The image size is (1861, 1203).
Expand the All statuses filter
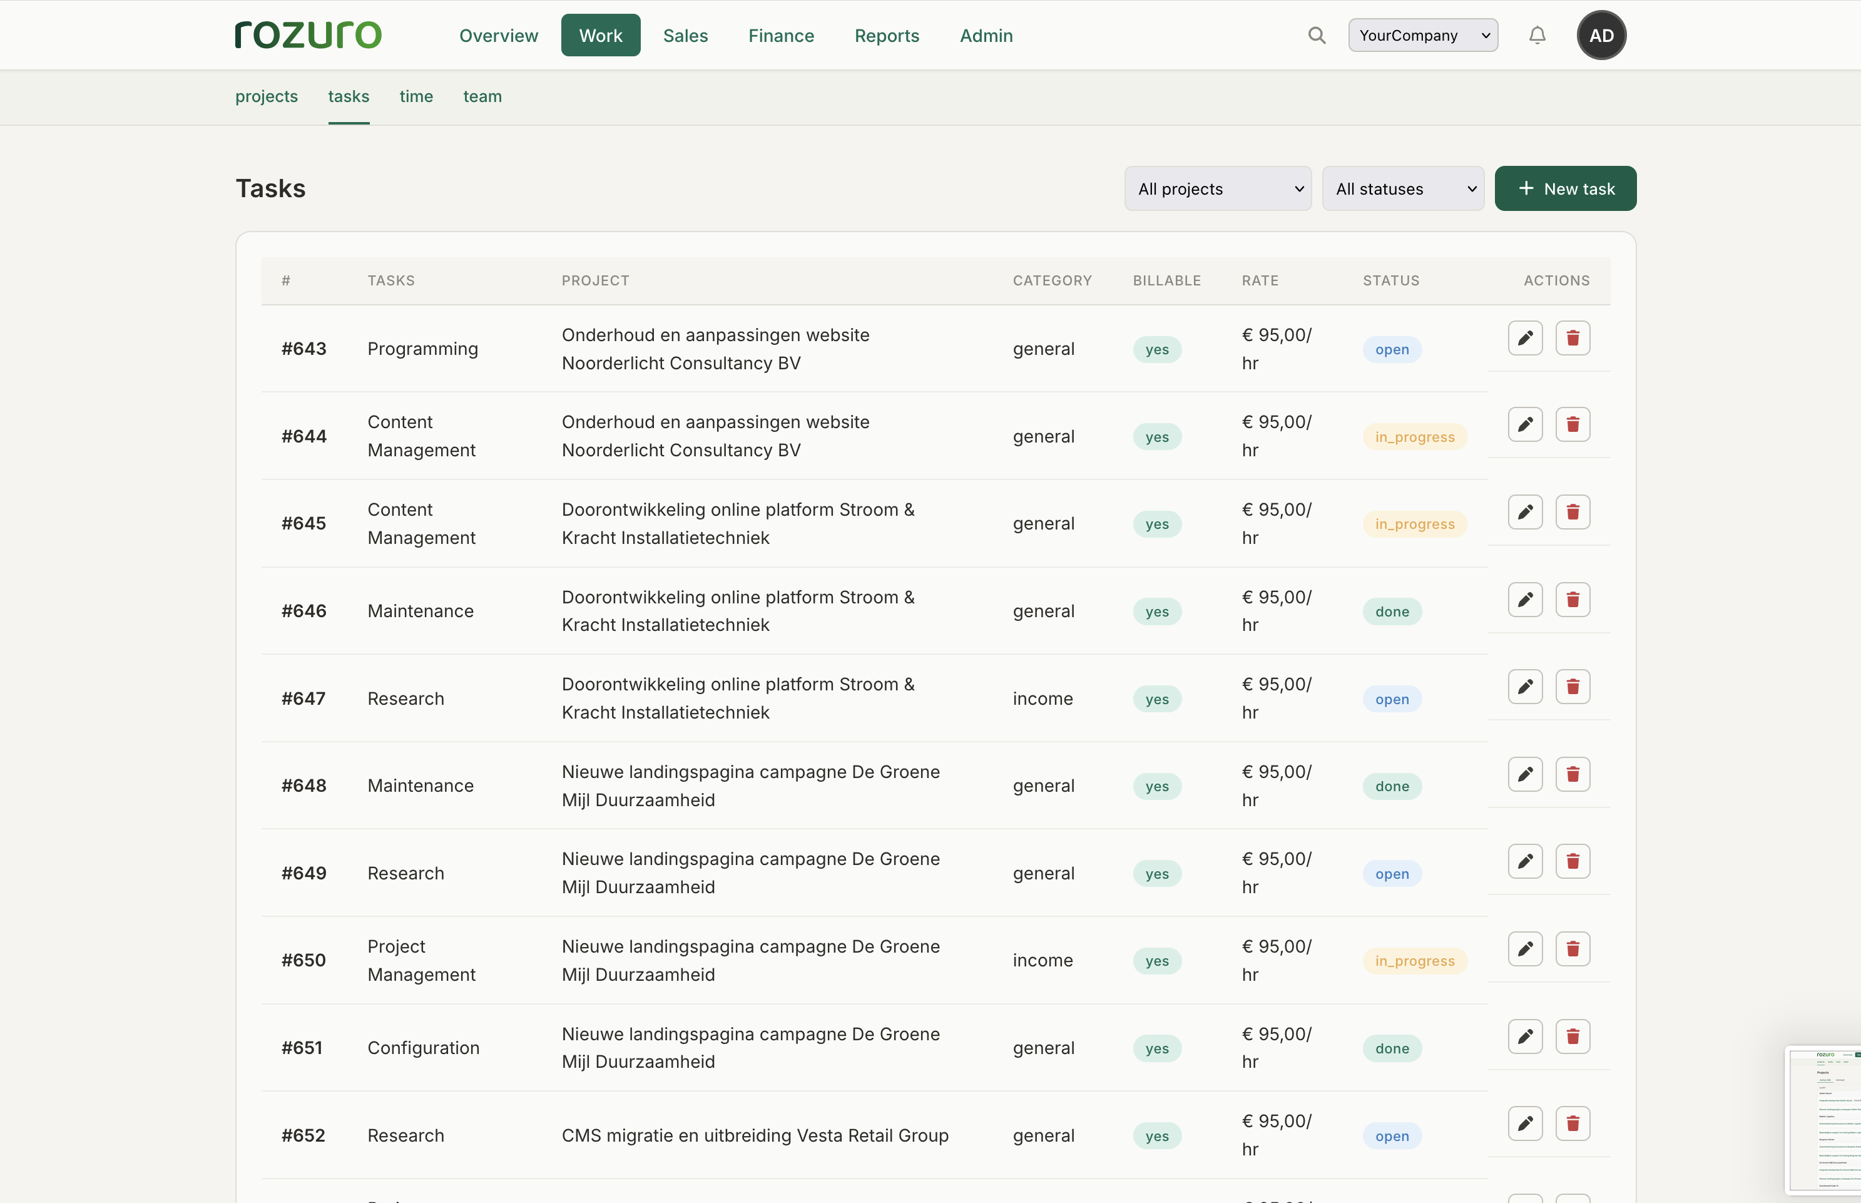coord(1402,188)
